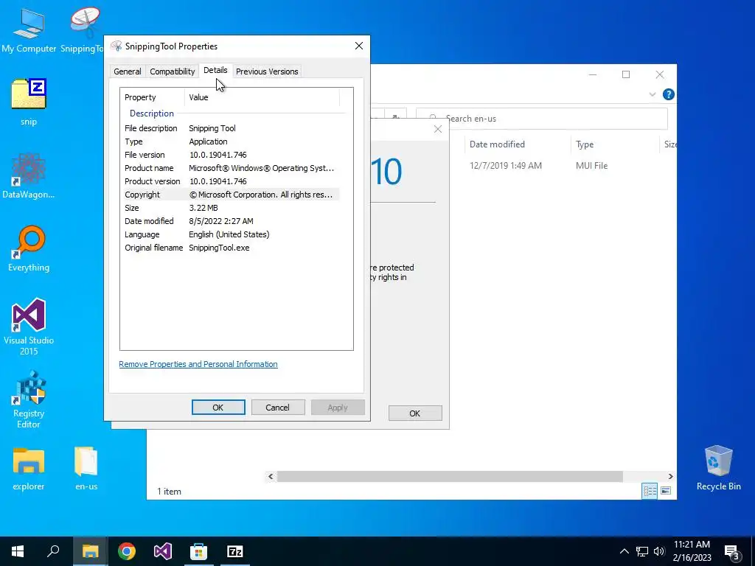755x566 pixels.
Task: Switch to large thumbnails view icon
Action: click(x=666, y=491)
